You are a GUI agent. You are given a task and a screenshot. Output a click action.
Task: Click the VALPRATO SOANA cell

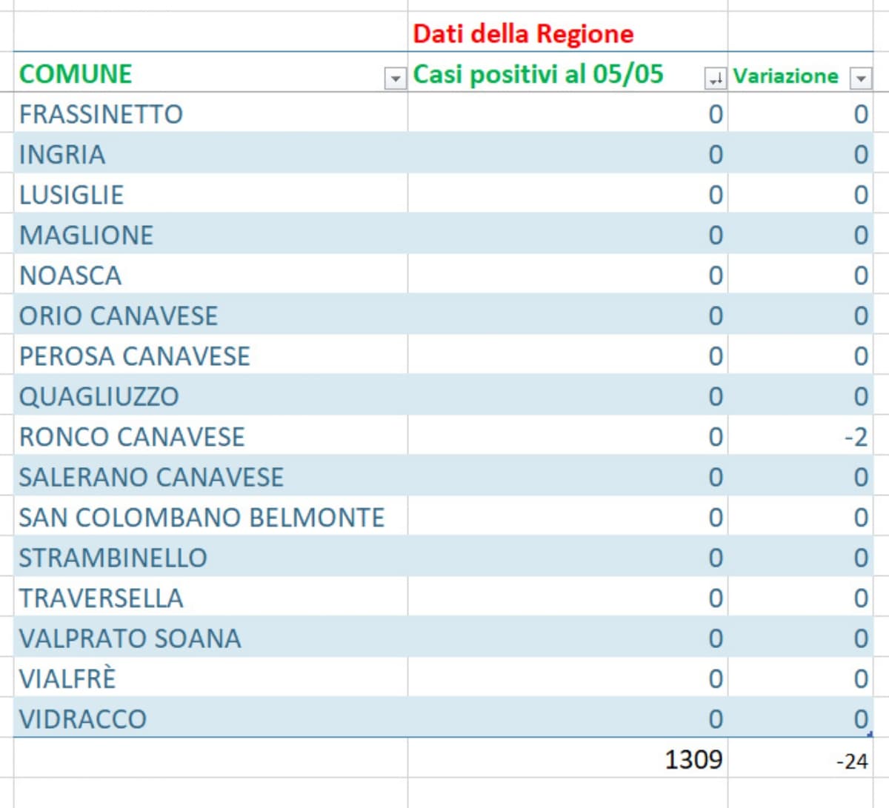pos(130,638)
